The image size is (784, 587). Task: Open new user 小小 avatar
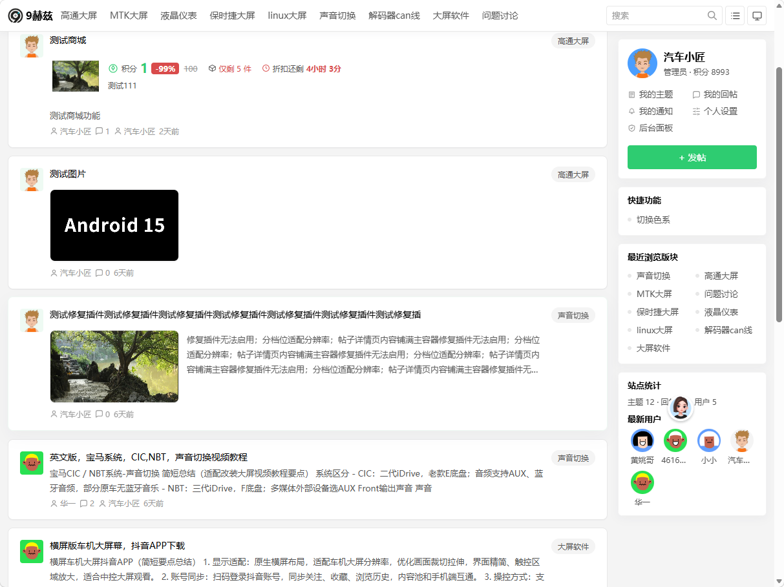click(x=709, y=440)
